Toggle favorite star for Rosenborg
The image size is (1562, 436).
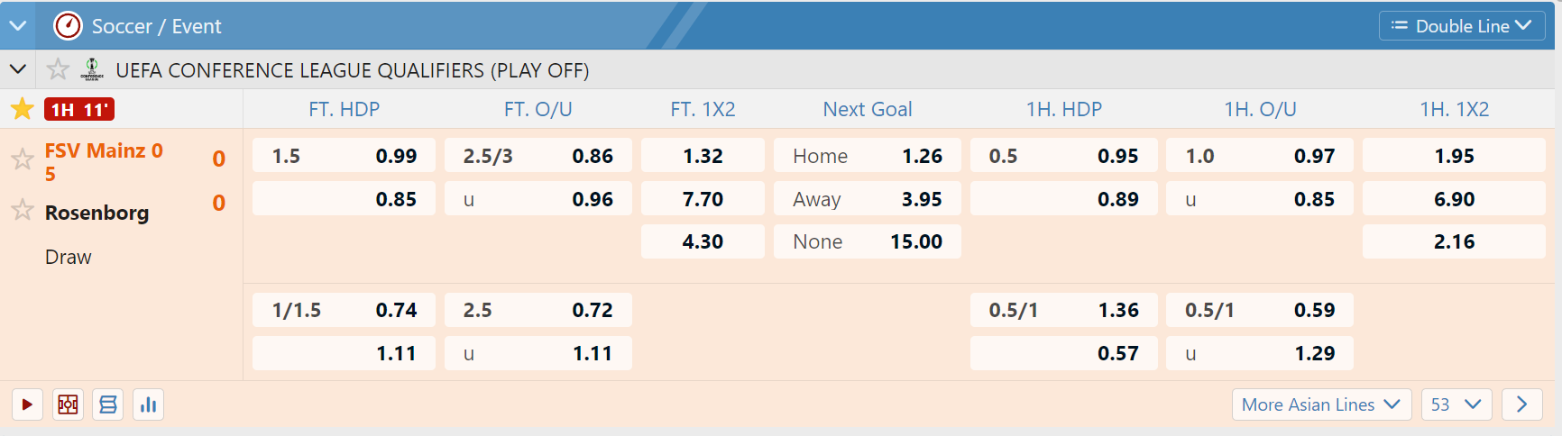[x=23, y=211]
